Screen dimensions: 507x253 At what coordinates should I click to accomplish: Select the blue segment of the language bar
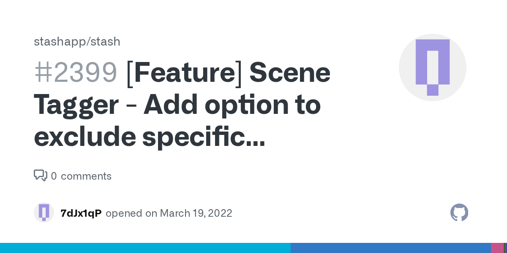[391, 248]
